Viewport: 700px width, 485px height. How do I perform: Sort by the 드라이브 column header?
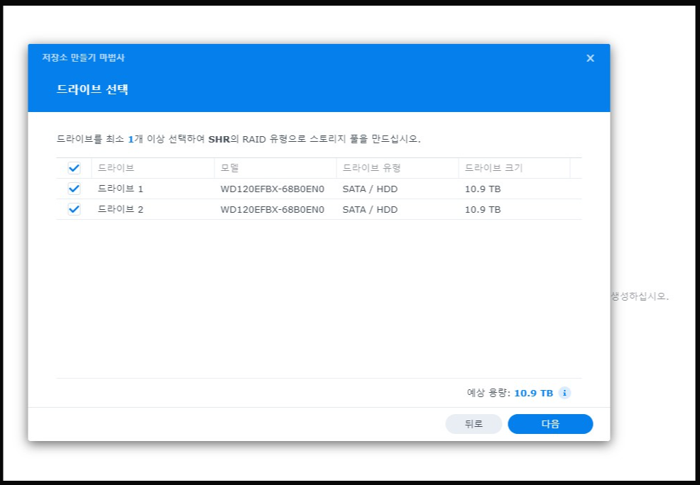[x=153, y=168]
